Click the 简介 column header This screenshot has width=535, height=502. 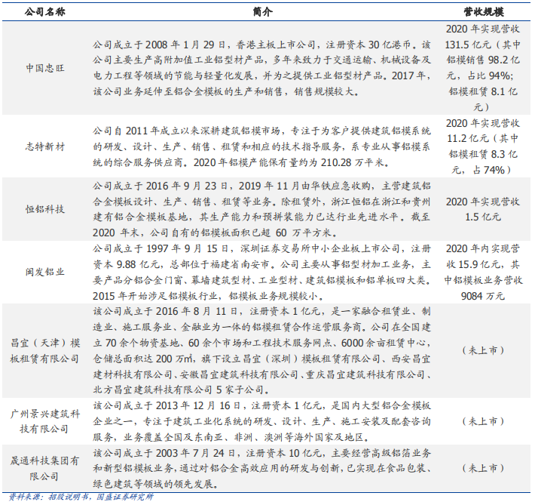click(262, 12)
